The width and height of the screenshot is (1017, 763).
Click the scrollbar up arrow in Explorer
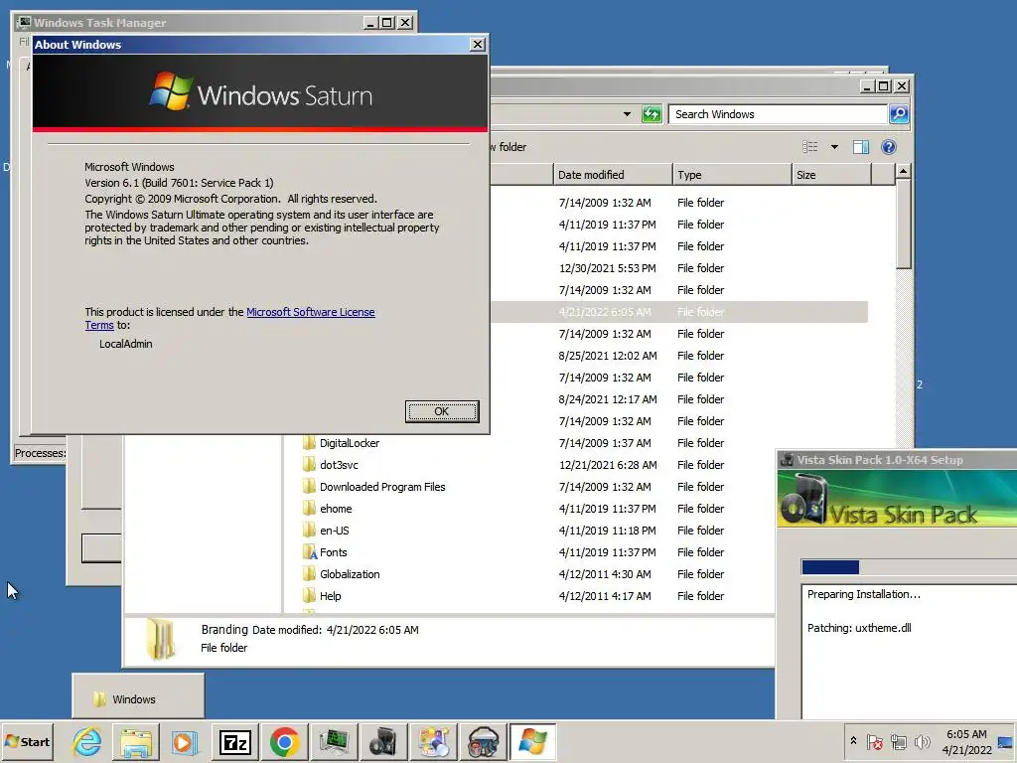click(x=903, y=172)
